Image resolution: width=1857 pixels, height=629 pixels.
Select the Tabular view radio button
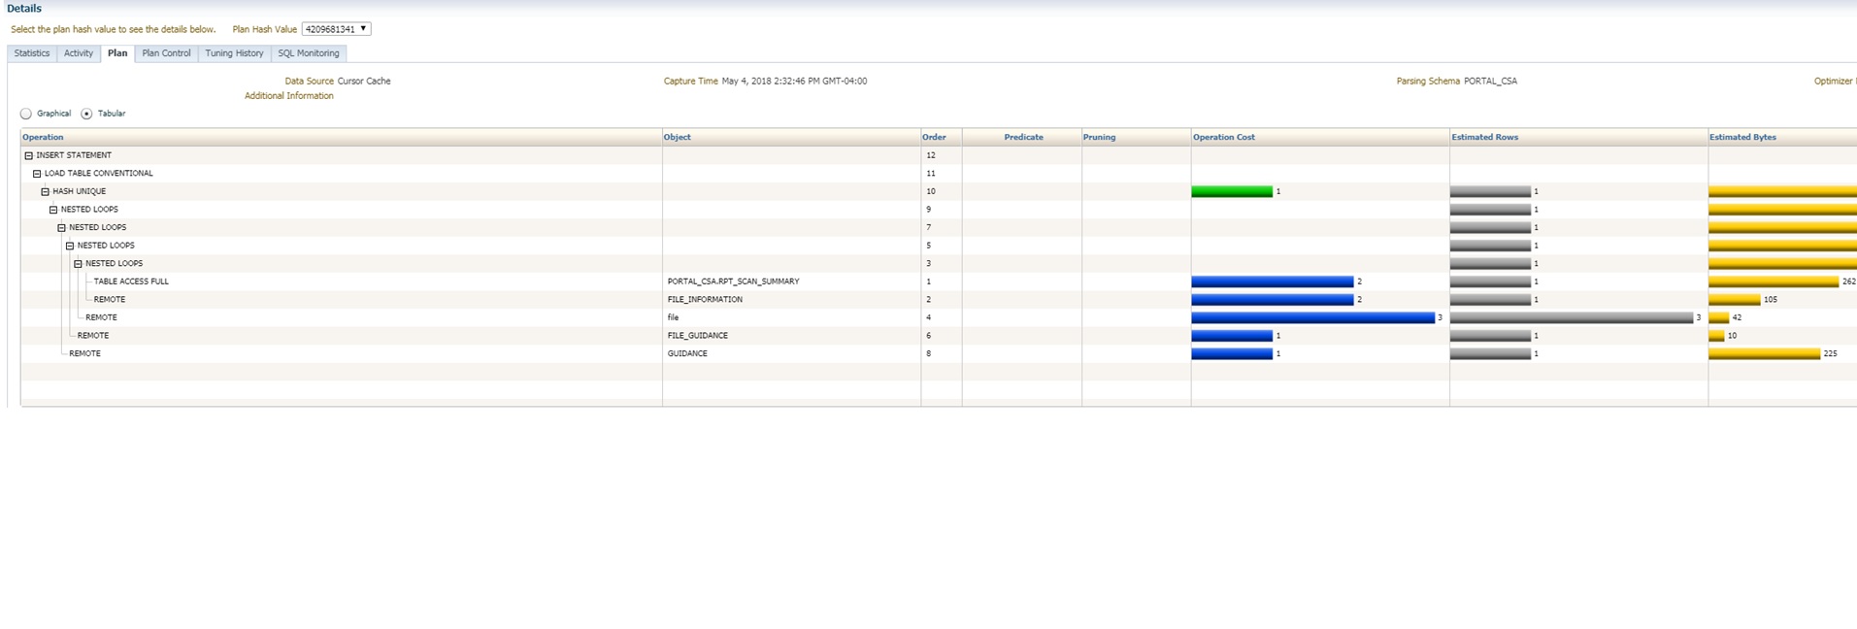pyautogui.click(x=86, y=114)
